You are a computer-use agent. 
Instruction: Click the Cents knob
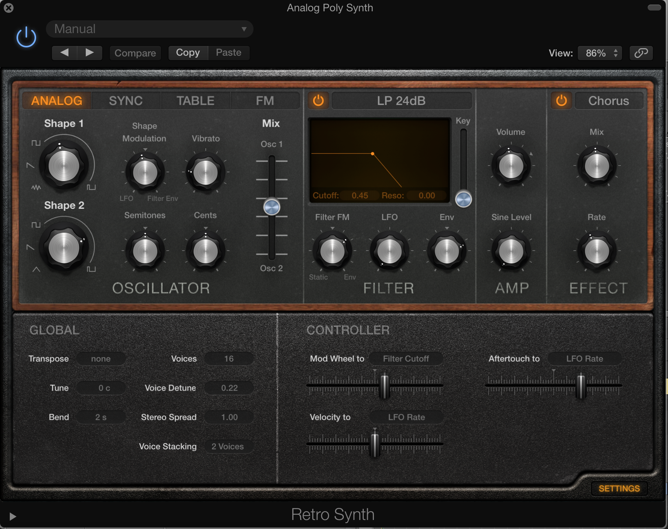pyautogui.click(x=205, y=251)
